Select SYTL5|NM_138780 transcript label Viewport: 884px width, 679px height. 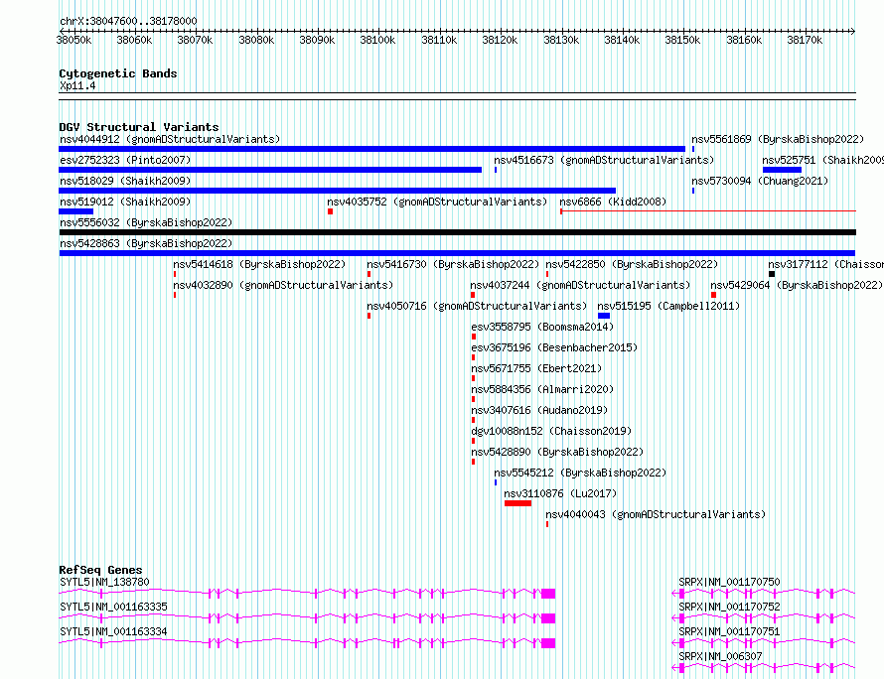pyautogui.click(x=104, y=582)
